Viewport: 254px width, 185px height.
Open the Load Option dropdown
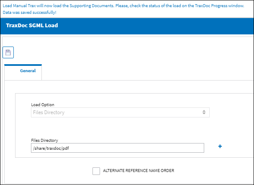(120, 112)
